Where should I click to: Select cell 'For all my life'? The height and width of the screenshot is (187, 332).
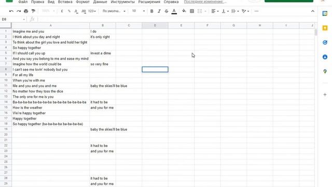click(51, 75)
